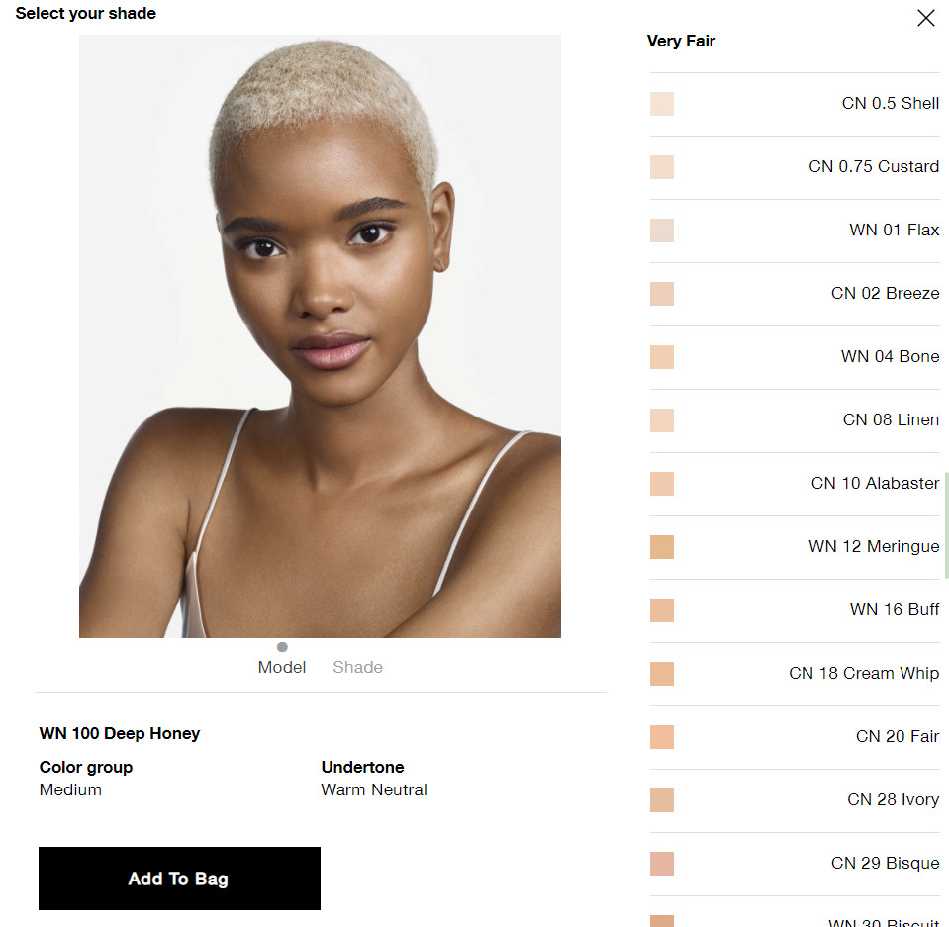Click the shade list scrollbar
The width and height of the screenshot is (949, 927).
coord(947,525)
